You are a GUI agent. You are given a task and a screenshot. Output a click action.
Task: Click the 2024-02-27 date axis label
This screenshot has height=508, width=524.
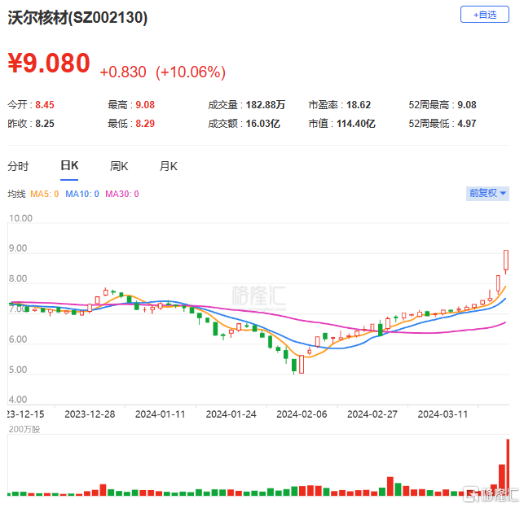(x=372, y=414)
